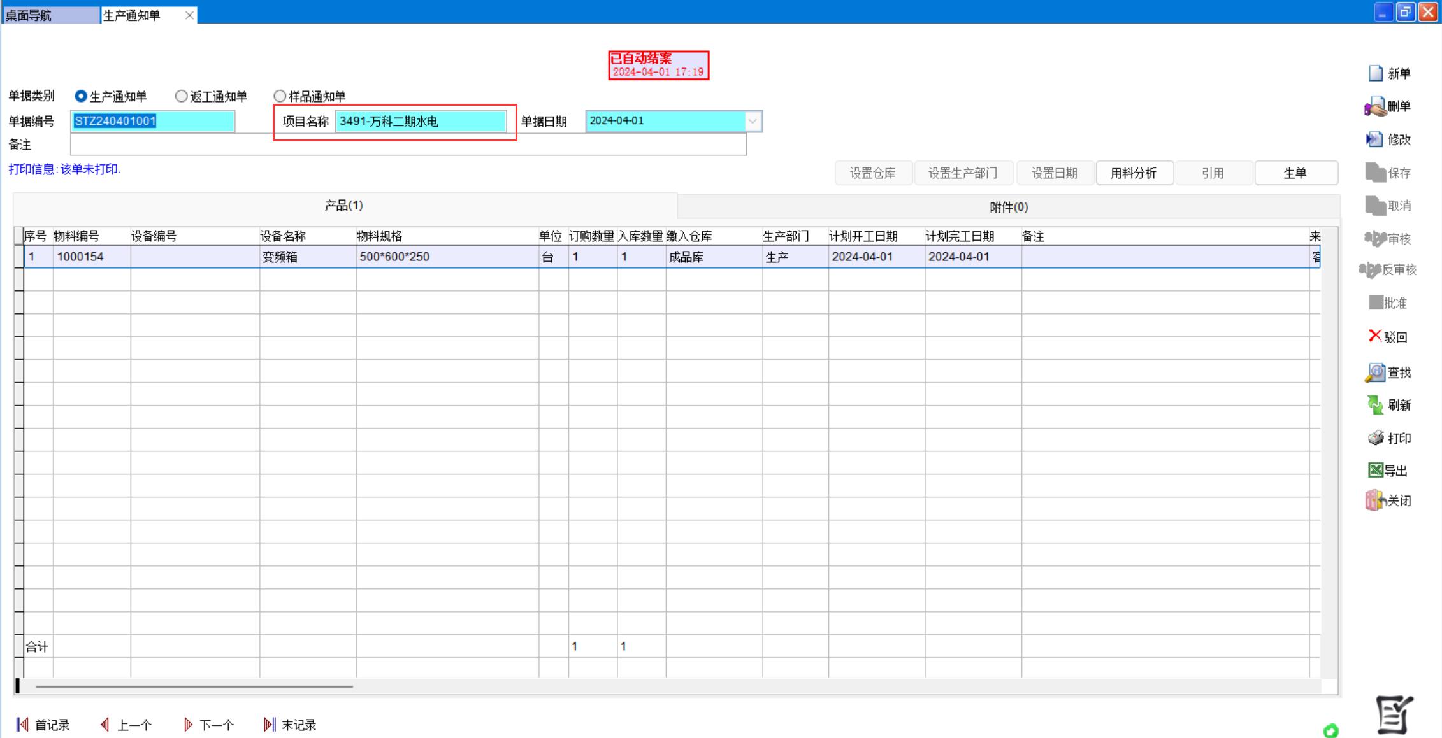Viewport: 1442px width, 738px height.
Task: Click the 用料分析 button
Action: [x=1134, y=173]
